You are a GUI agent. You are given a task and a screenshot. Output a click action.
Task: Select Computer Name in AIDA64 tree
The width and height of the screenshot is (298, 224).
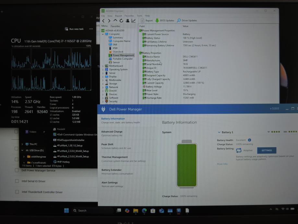click(119, 41)
